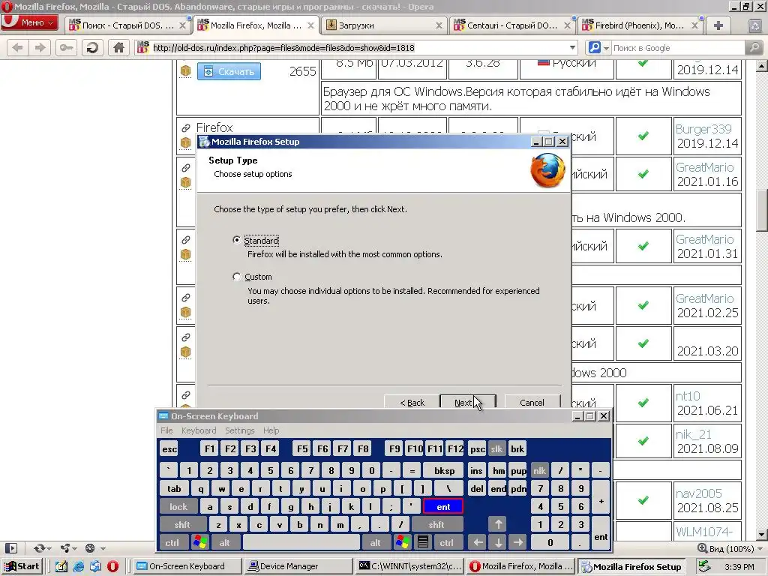Screen dimensions: 768x576
Task: Open the Opera Меню dropdown
Action: (x=30, y=22)
